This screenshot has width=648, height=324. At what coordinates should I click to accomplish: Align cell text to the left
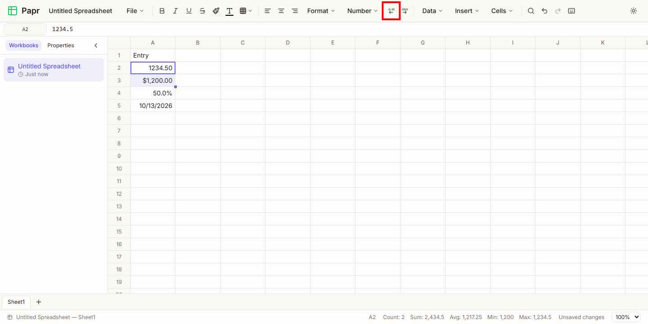(x=268, y=11)
